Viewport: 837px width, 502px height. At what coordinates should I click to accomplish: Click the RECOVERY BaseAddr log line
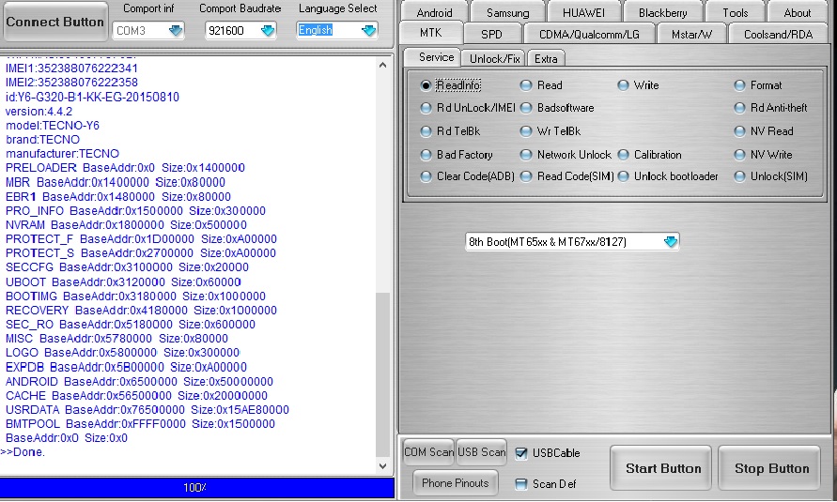141,311
